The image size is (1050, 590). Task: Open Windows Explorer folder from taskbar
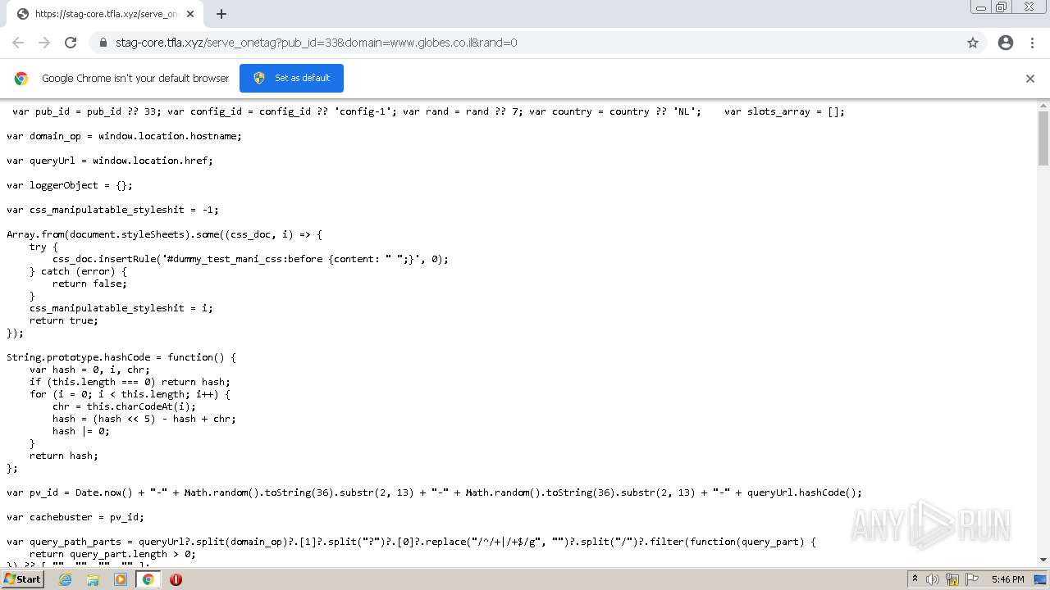point(93,579)
